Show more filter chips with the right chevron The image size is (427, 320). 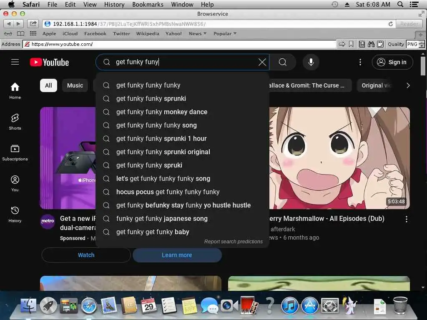coord(408,85)
